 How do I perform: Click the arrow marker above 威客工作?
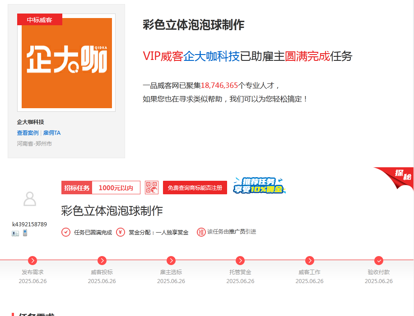[309, 261]
